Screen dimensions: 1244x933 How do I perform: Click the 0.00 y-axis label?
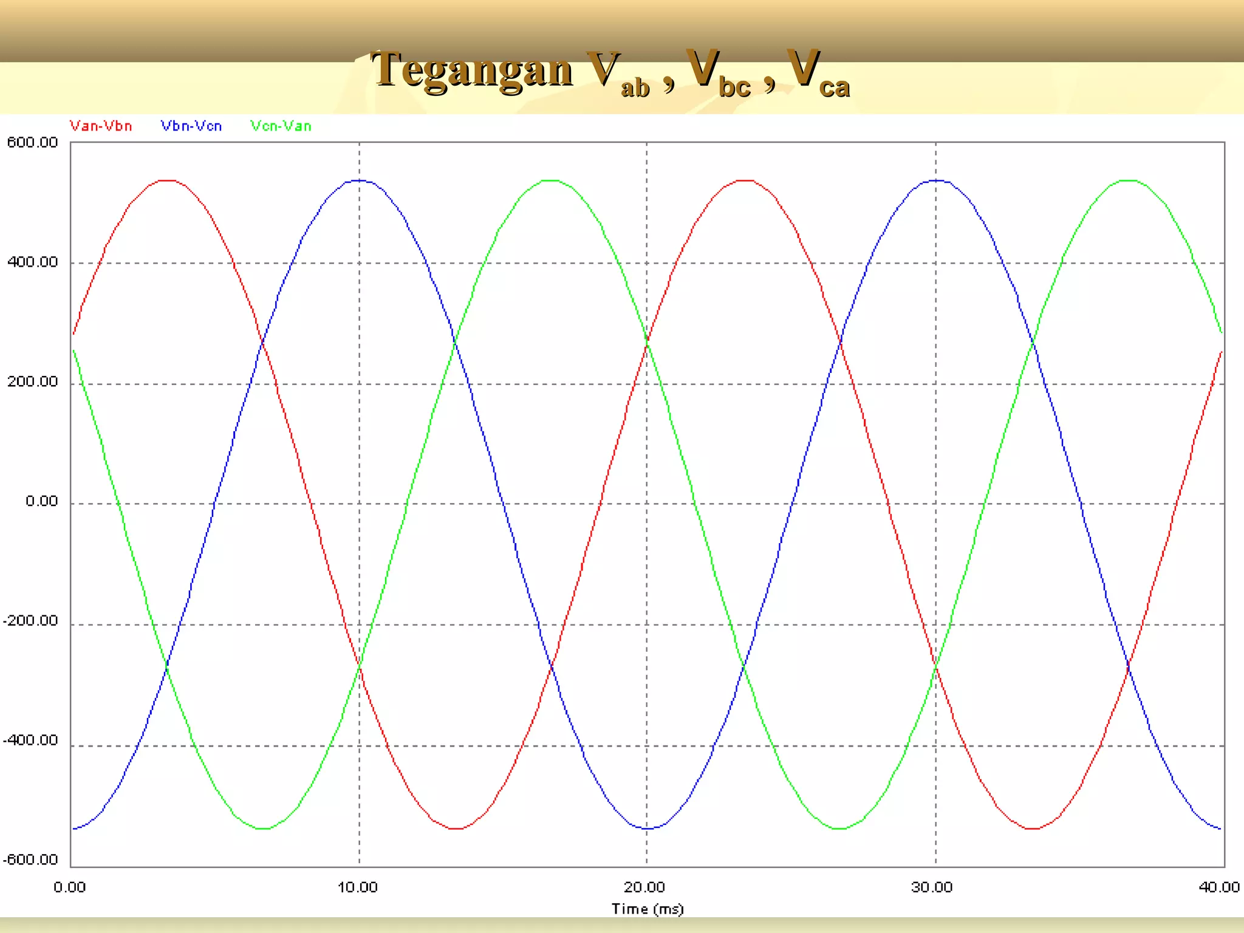pos(41,502)
